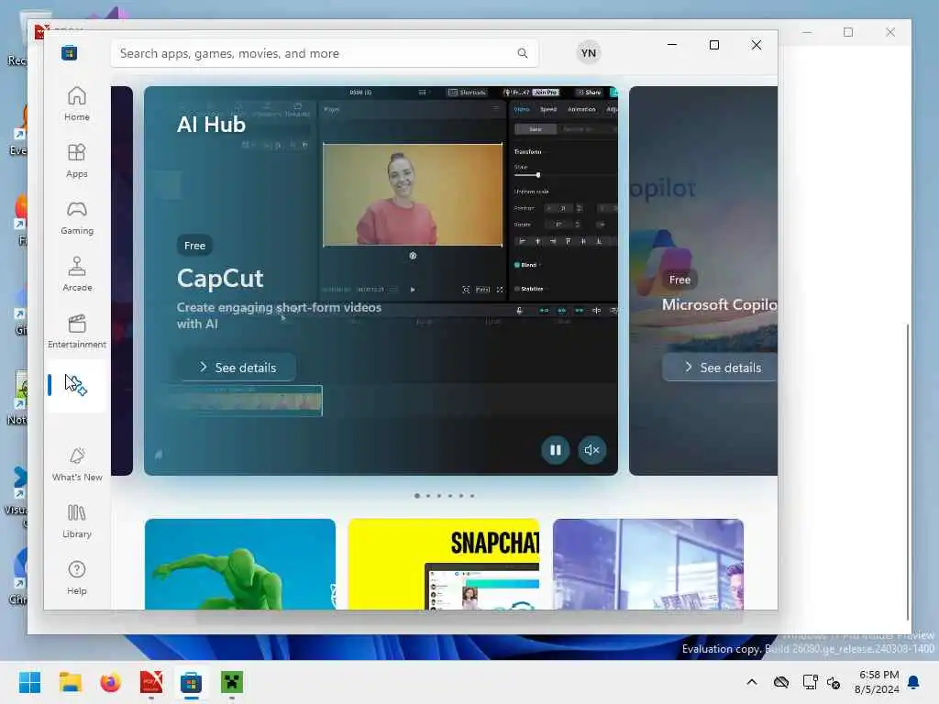
Task: Close the Microsoft Store window
Action: [757, 45]
